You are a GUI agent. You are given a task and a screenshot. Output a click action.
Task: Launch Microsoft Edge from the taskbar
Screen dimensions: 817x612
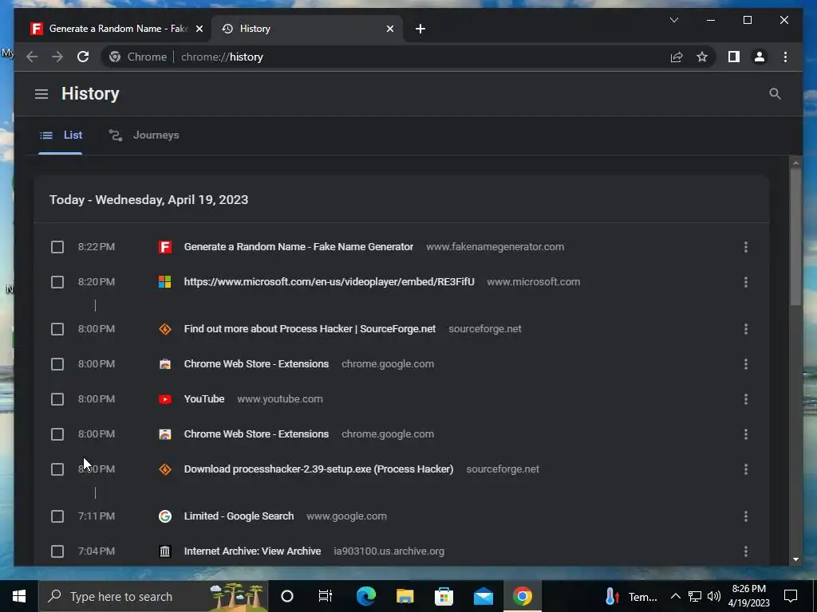(365, 596)
